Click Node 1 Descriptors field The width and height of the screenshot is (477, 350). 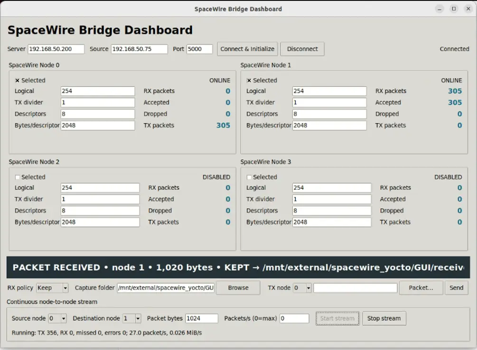point(329,114)
